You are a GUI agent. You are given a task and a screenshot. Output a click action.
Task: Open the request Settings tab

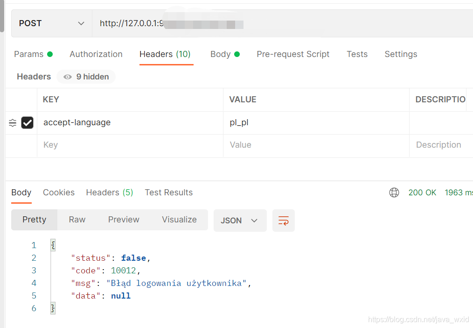401,54
